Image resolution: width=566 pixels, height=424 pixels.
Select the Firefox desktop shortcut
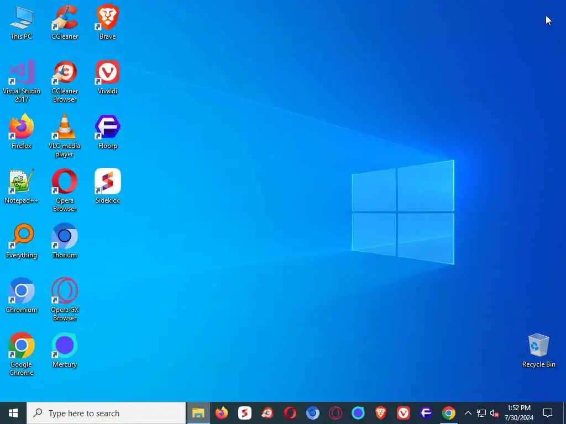pyautogui.click(x=22, y=131)
